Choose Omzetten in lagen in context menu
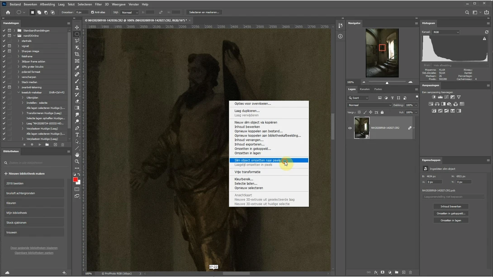 pyautogui.click(x=247, y=153)
